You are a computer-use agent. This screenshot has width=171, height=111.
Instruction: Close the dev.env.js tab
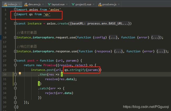pos(43,4)
